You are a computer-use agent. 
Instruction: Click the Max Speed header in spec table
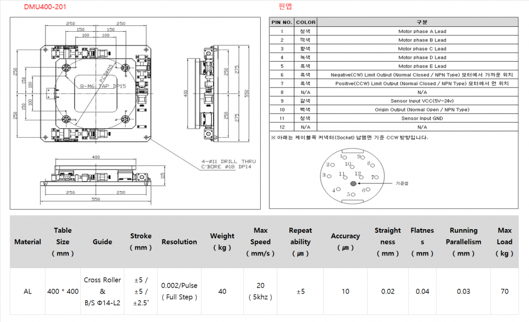pos(260,242)
